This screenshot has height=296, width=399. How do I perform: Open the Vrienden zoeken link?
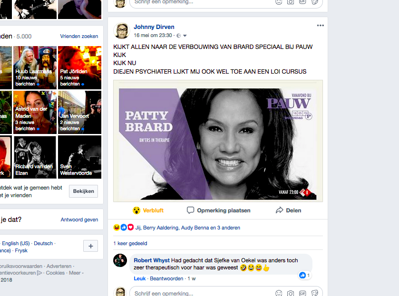(79, 36)
